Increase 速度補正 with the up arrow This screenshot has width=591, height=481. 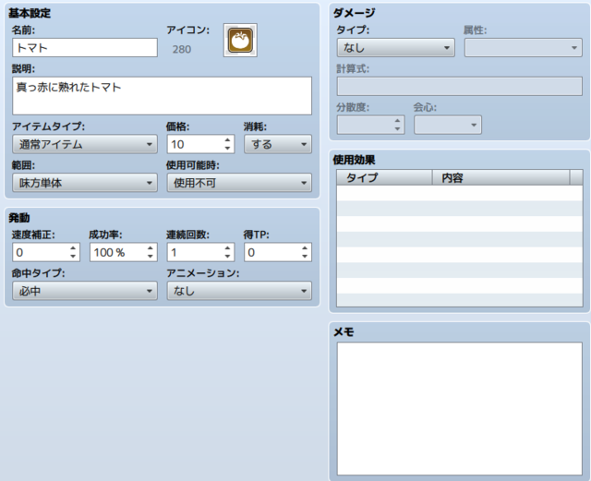coord(73,248)
